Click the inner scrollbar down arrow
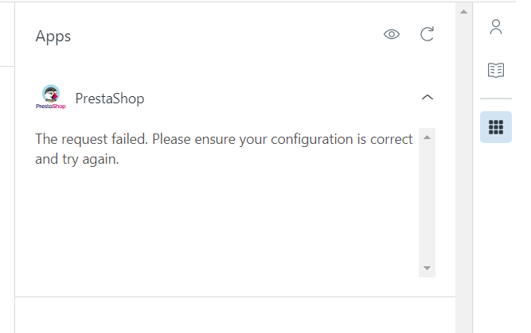531x333 pixels. pos(428,269)
